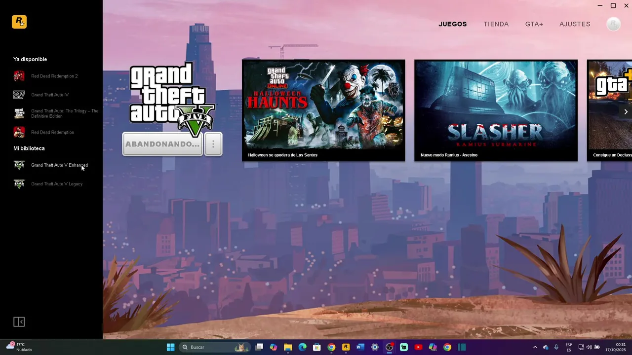Click the Rockstar launcher taskbar icon

click(x=346, y=347)
